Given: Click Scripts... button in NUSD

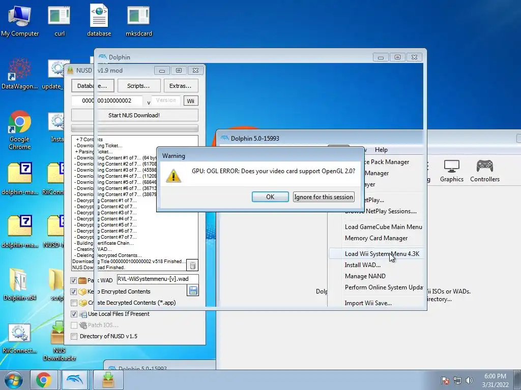Looking at the screenshot, I should point(138,86).
